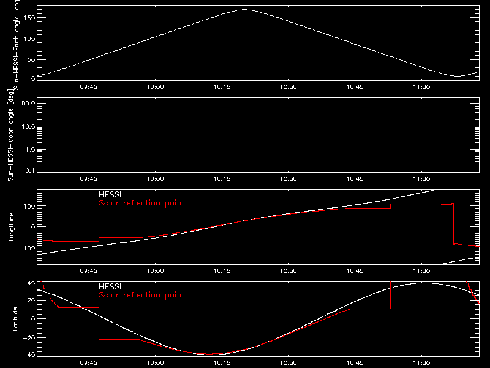The height and width of the screenshot is (368, 490).
Task: Click the -20 tick on Latitude axis
Action: (x=29, y=339)
